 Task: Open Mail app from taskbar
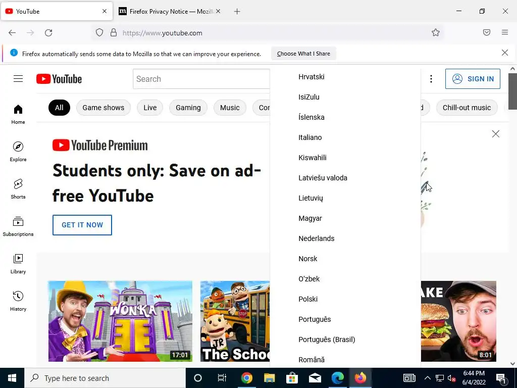point(315,378)
